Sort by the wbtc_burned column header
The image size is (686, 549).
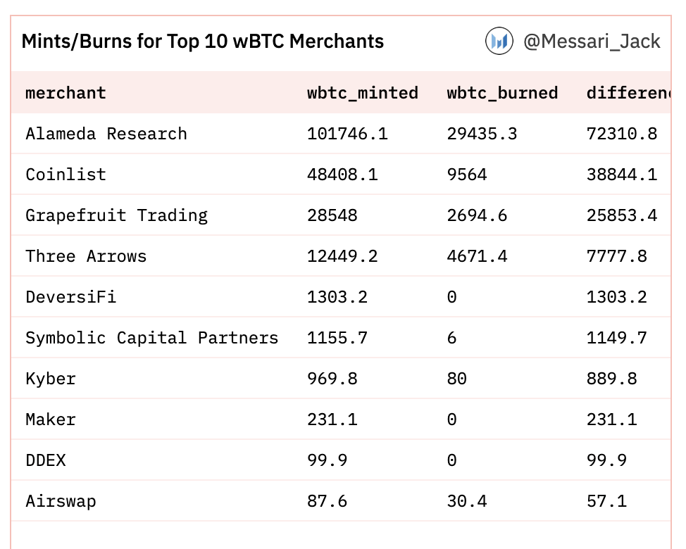[x=502, y=93]
